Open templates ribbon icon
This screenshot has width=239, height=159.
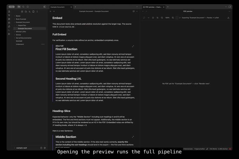pos(9,27)
